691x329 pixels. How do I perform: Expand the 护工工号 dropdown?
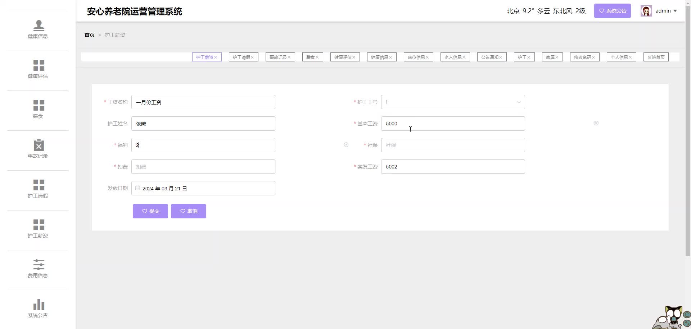tap(519, 102)
